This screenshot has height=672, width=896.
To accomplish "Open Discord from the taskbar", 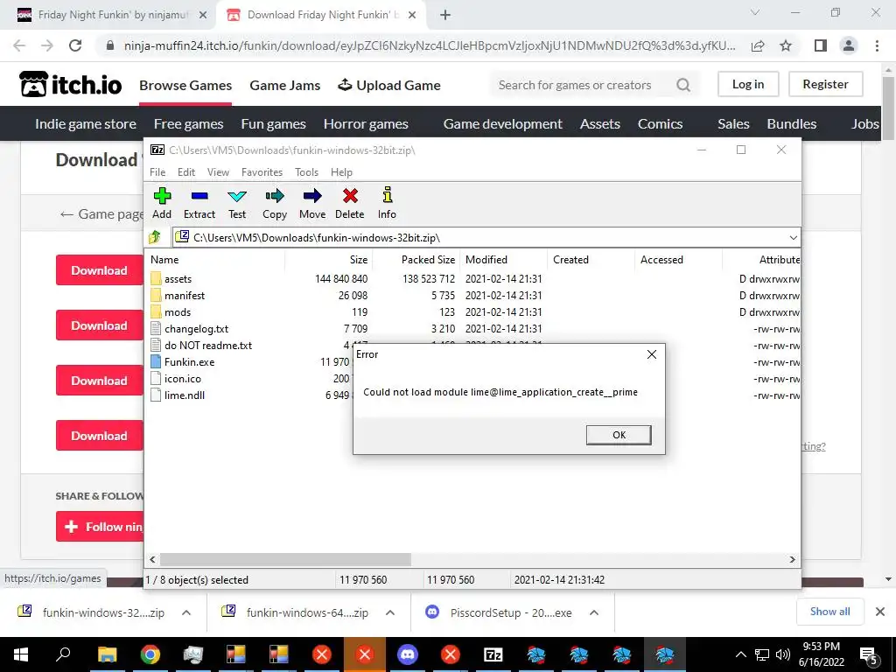I will coord(408,654).
